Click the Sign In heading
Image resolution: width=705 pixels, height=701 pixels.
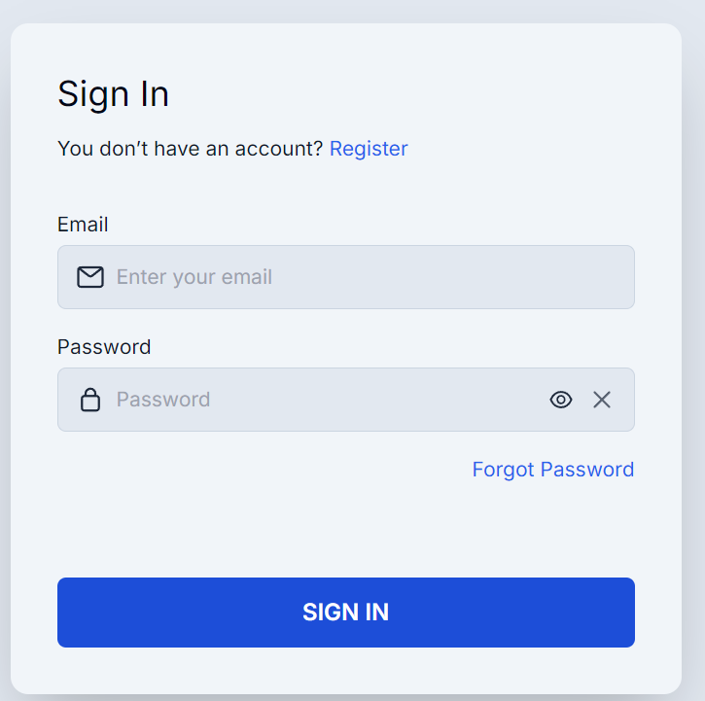tap(113, 94)
